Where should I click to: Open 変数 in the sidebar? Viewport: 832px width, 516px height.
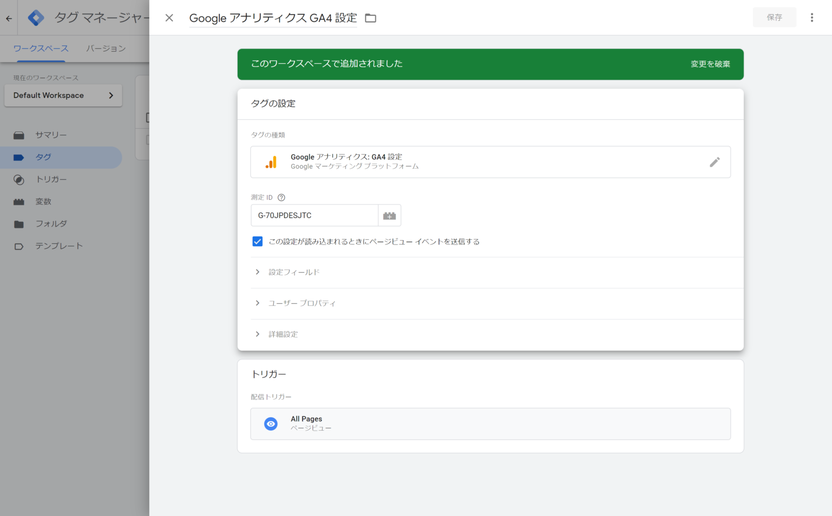(x=44, y=202)
